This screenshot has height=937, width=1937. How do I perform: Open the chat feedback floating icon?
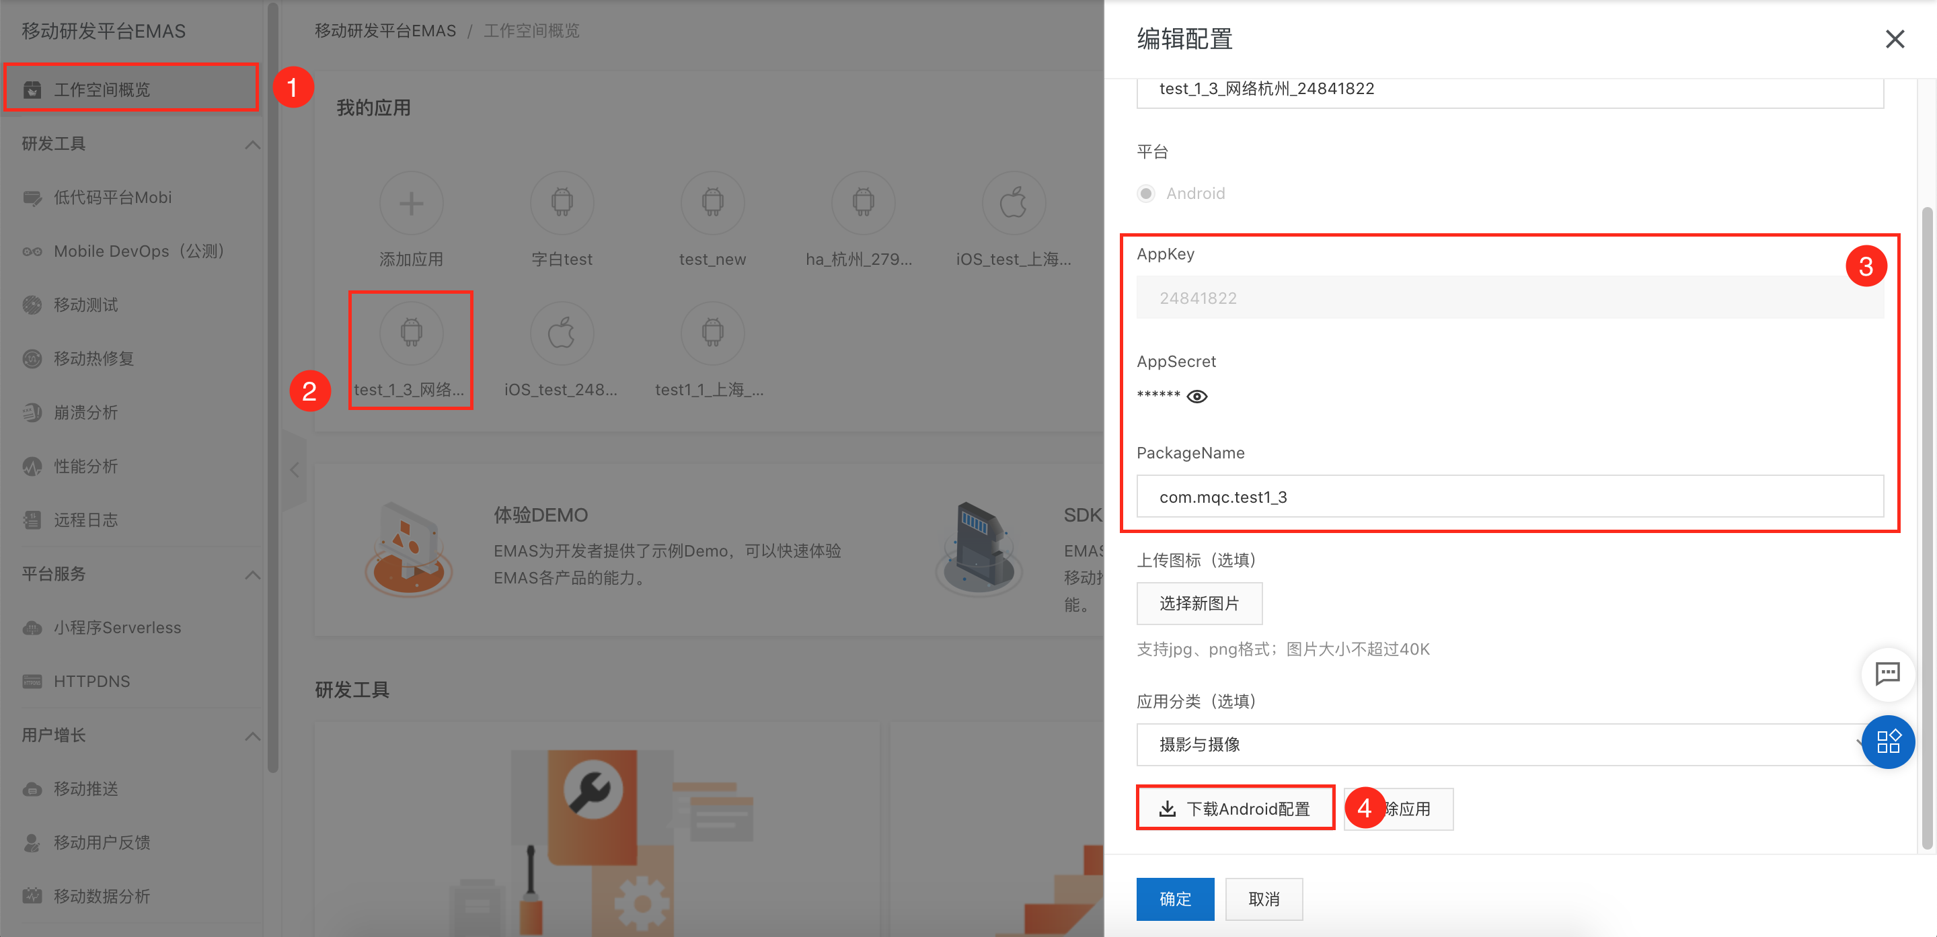(x=1887, y=674)
